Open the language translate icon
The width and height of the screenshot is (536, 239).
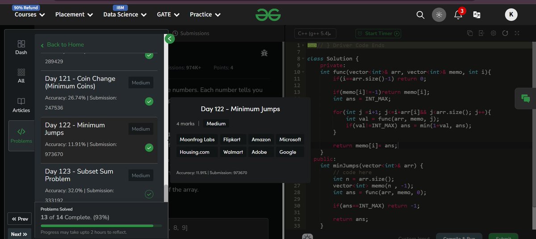[x=477, y=15]
